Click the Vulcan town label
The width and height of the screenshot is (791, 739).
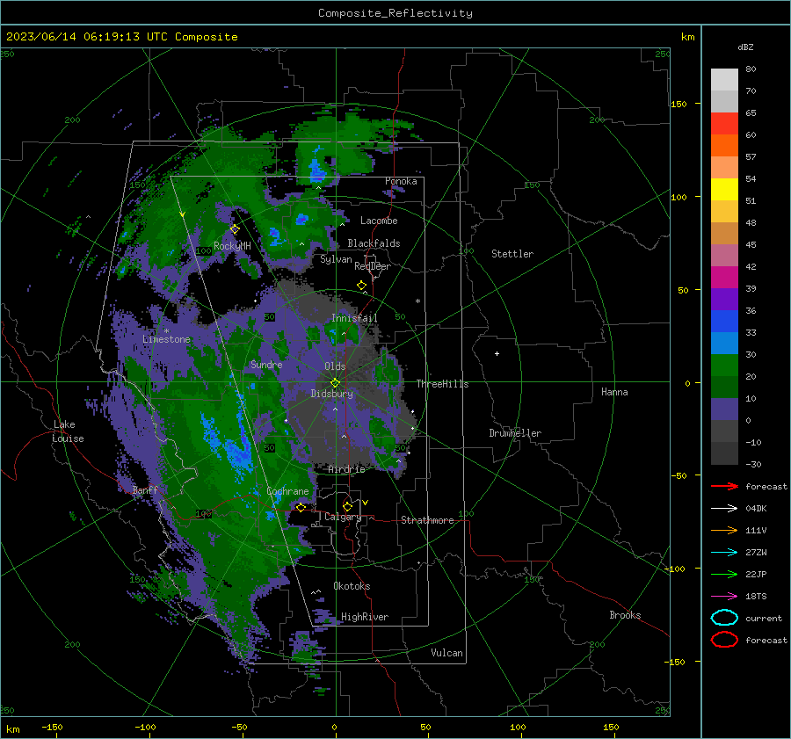click(446, 653)
